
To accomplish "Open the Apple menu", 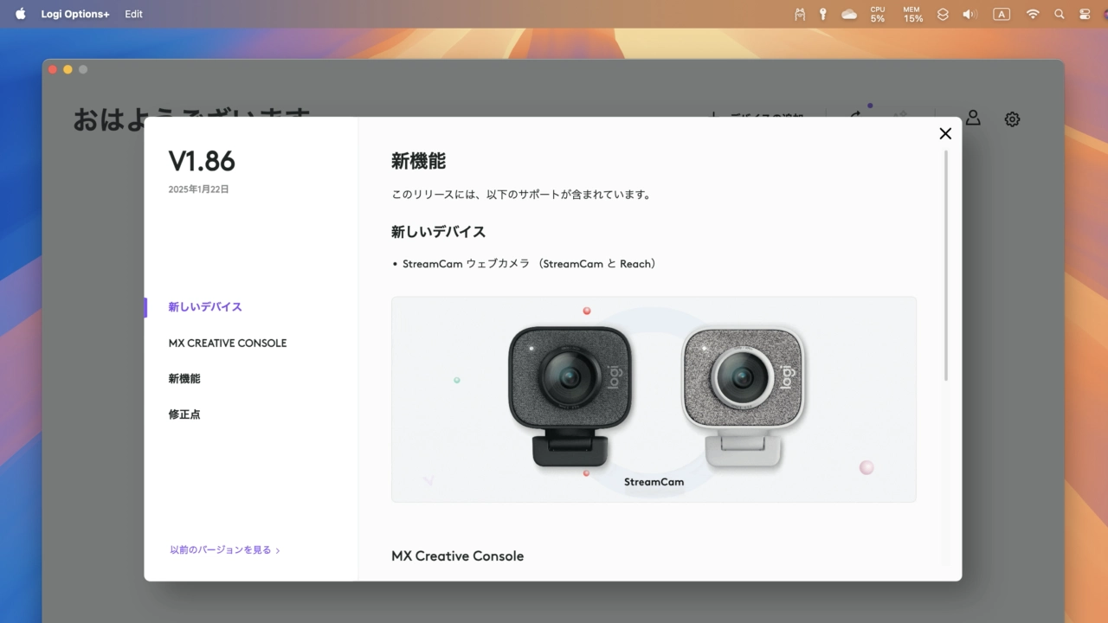I will pos(20,14).
